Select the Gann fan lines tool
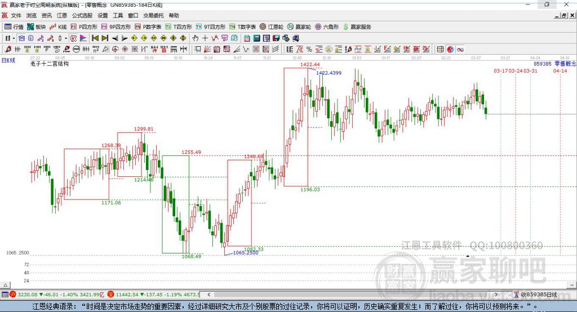This screenshot has height=312, width=577. click(207, 50)
